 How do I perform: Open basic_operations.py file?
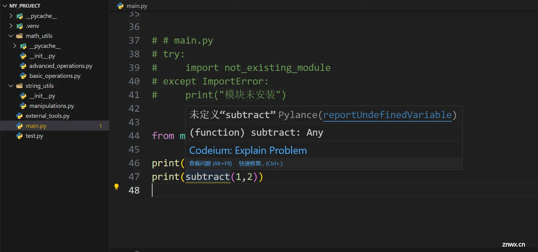point(55,76)
